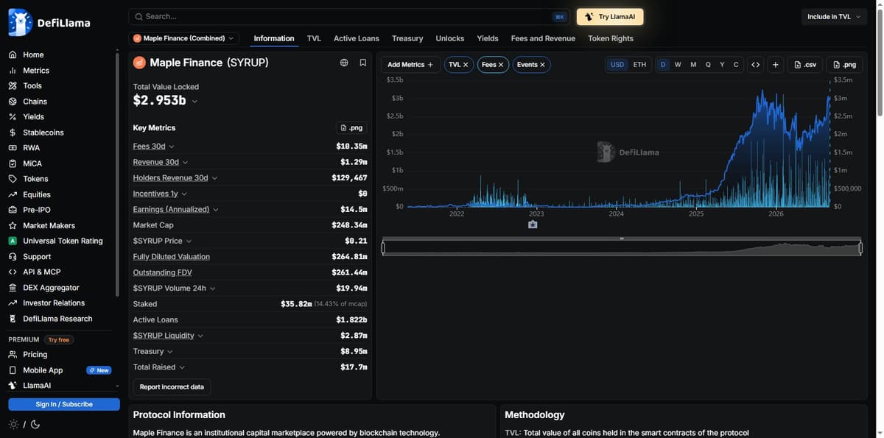884x438 pixels.
Task: Open Maple Finance (Combined) dropdown
Action: pyautogui.click(x=183, y=38)
